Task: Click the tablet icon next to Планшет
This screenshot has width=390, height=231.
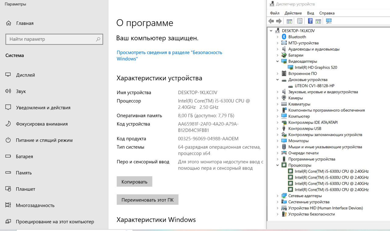Action: click(8, 189)
